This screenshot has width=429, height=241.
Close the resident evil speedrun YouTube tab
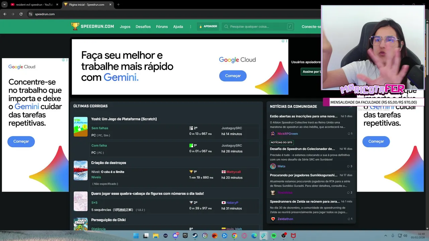click(57, 5)
